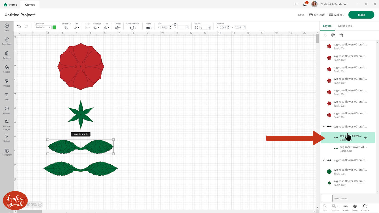
Task: Duplicate the selected layer
Action: (333, 35)
